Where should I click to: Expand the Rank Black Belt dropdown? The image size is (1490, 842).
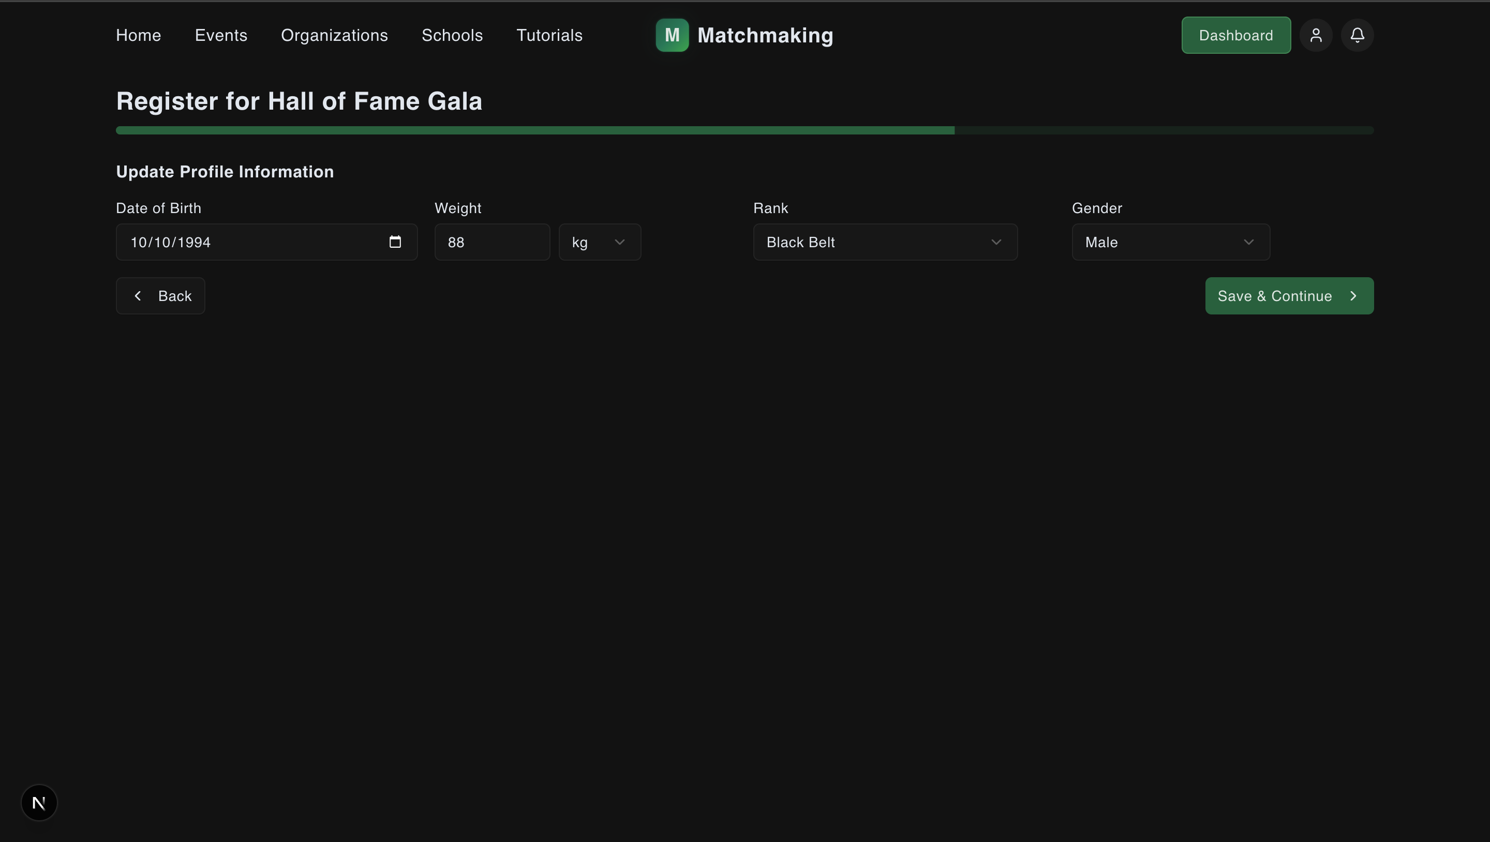click(x=885, y=242)
